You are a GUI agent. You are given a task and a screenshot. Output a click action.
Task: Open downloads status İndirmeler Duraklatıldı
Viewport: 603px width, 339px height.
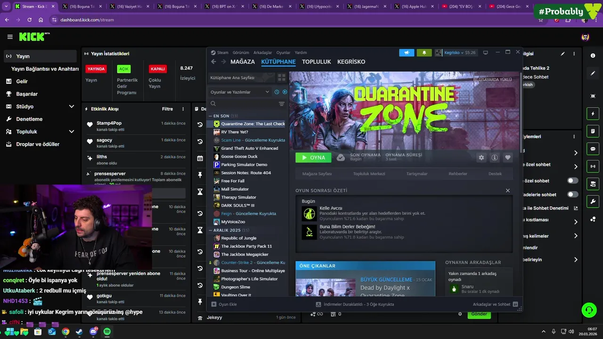pyautogui.click(x=355, y=304)
